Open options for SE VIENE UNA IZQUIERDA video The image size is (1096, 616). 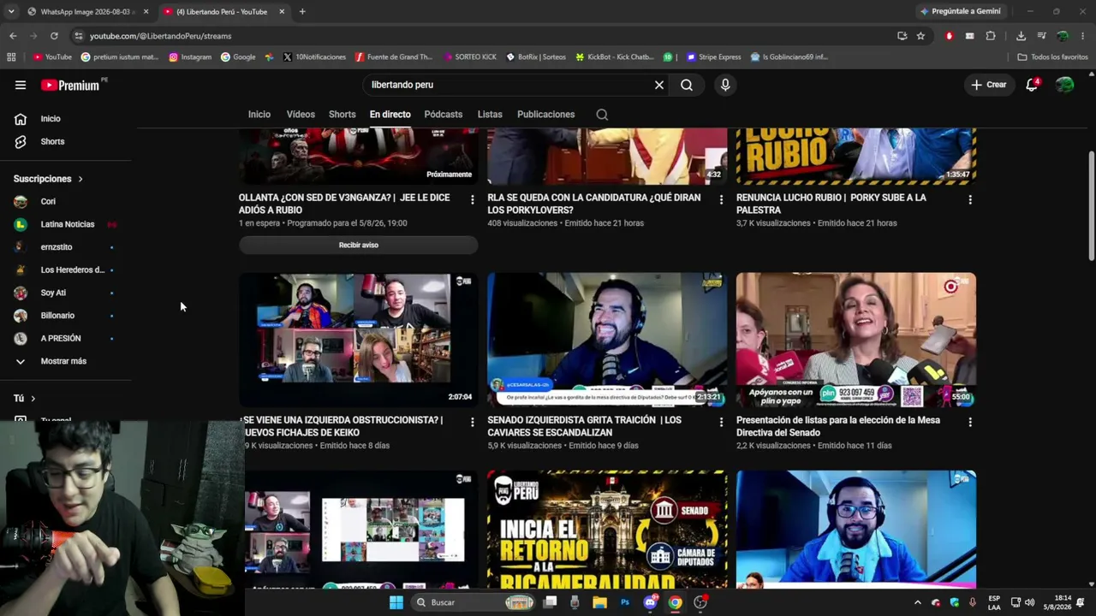pyautogui.click(x=472, y=422)
